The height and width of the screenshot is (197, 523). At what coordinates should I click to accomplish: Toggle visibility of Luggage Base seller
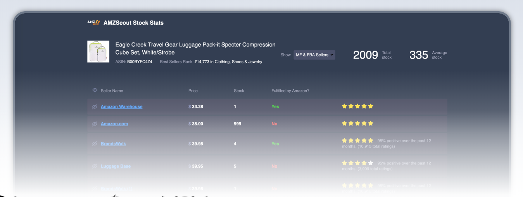point(95,166)
